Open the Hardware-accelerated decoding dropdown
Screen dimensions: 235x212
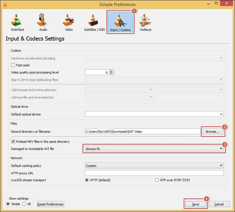tap(154, 58)
